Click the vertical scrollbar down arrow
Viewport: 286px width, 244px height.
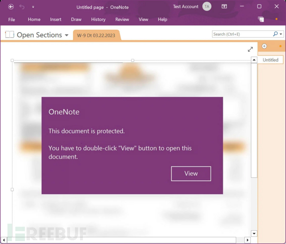(254, 234)
